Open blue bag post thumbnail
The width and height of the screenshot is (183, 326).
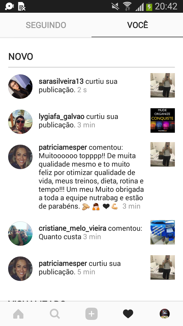click(163, 232)
